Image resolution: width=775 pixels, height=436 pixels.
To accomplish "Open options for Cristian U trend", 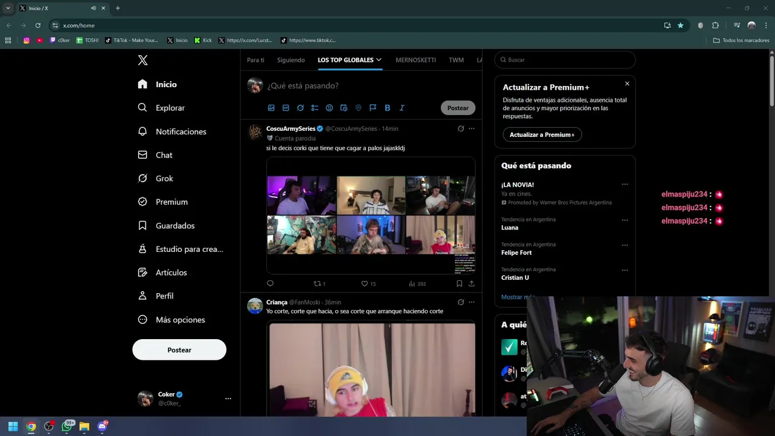I will coord(625,270).
